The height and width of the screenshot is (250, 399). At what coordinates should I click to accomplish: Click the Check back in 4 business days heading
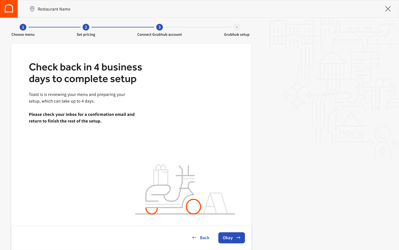pyautogui.click(x=85, y=73)
